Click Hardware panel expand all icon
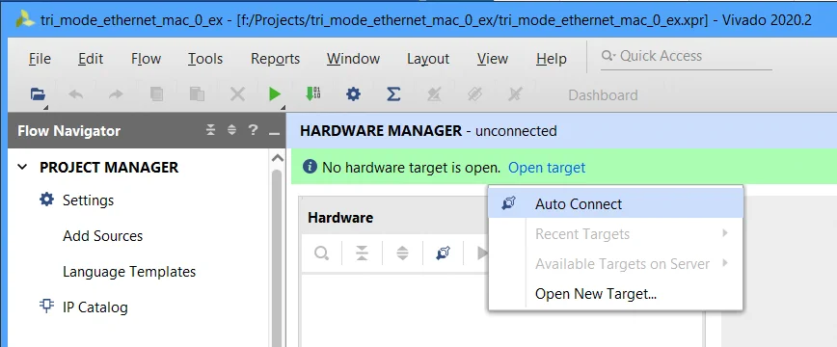Screen dimensions: 837x347 (402, 254)
